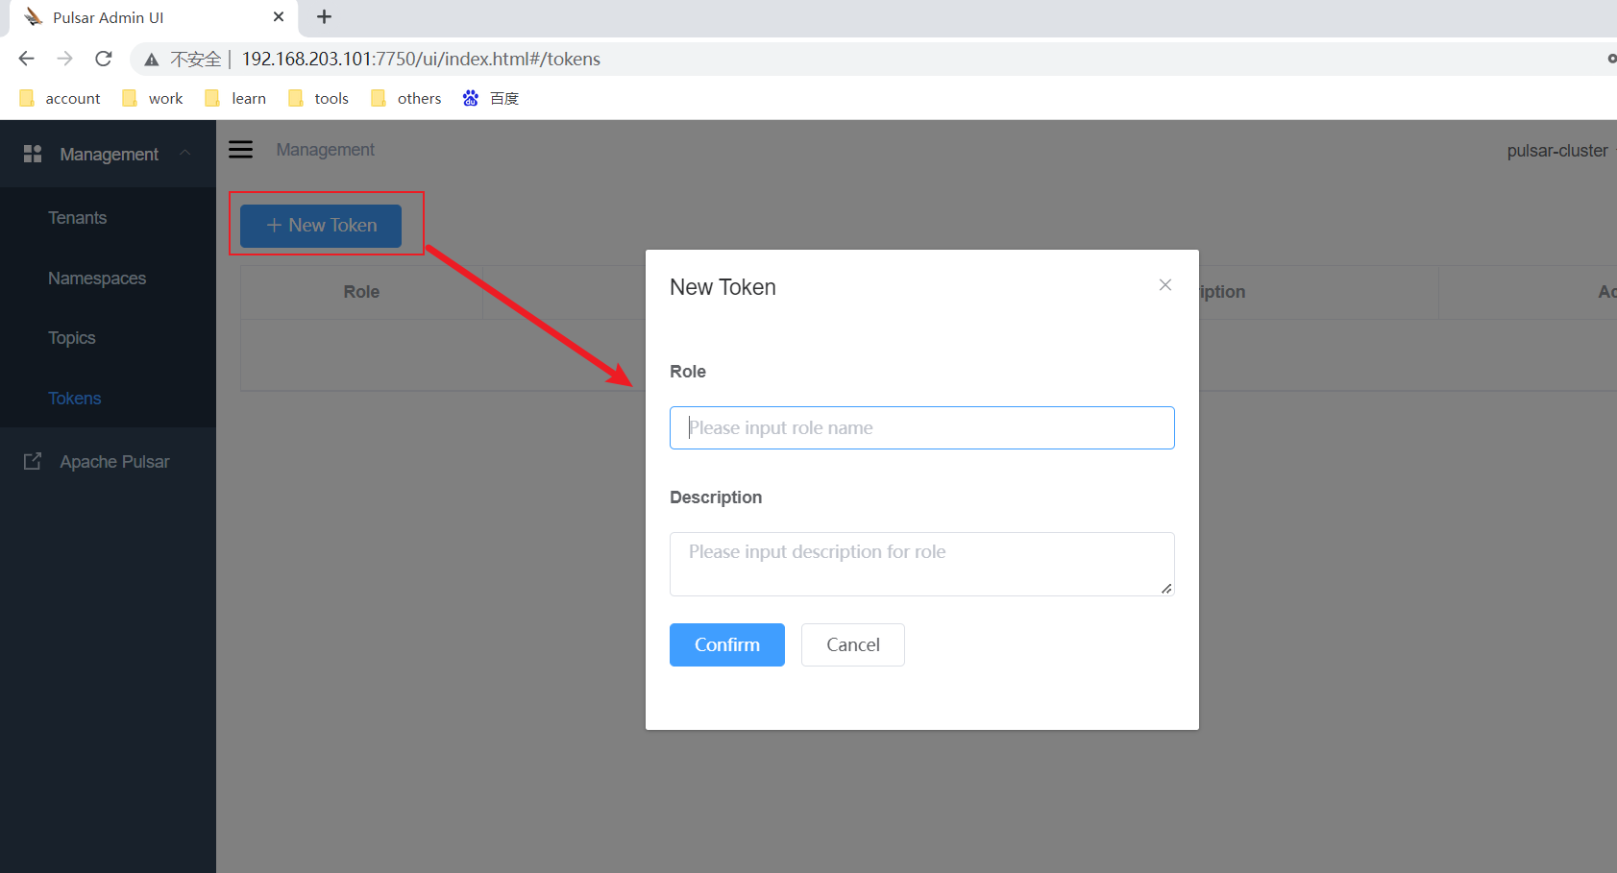Screen dimensions: 1617x873
Task: Focus the description textarea
Action: pos(920,564)
